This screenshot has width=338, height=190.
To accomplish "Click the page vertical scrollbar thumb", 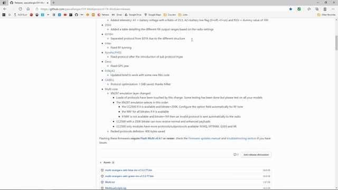I will click(336, 43).
